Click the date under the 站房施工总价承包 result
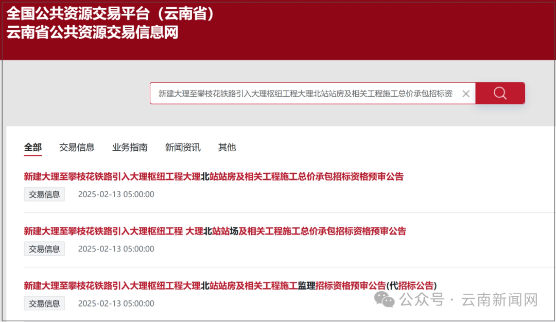 pyautogui.click(x=116, y=194)
